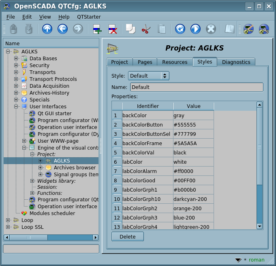Click the Save to DB toolbar icon

pos(29,29)
